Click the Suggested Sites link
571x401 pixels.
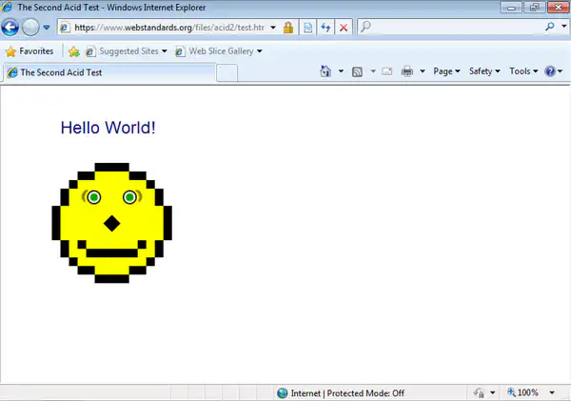coord(126,51)
